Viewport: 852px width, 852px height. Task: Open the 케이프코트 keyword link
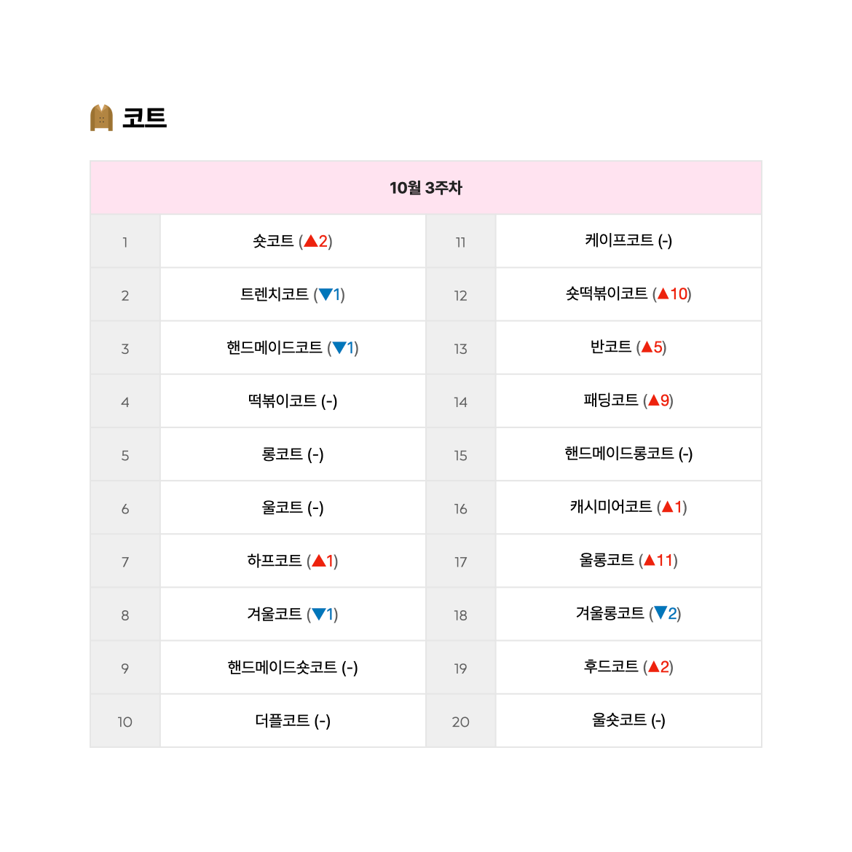619,240
